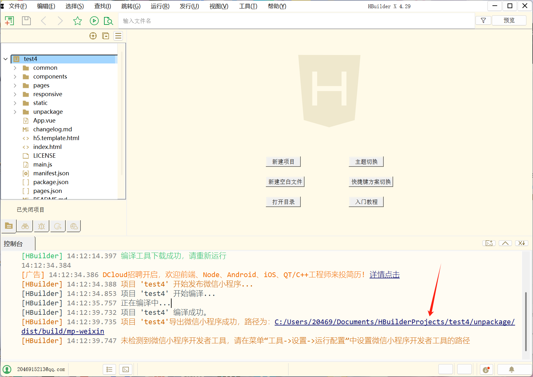Screen dimensions: 533x377
Task: Click the 快捷键方案切换 button
Action: click(x=371, y=182)
